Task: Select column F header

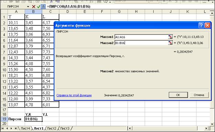Action: click(x=102, y=12)
